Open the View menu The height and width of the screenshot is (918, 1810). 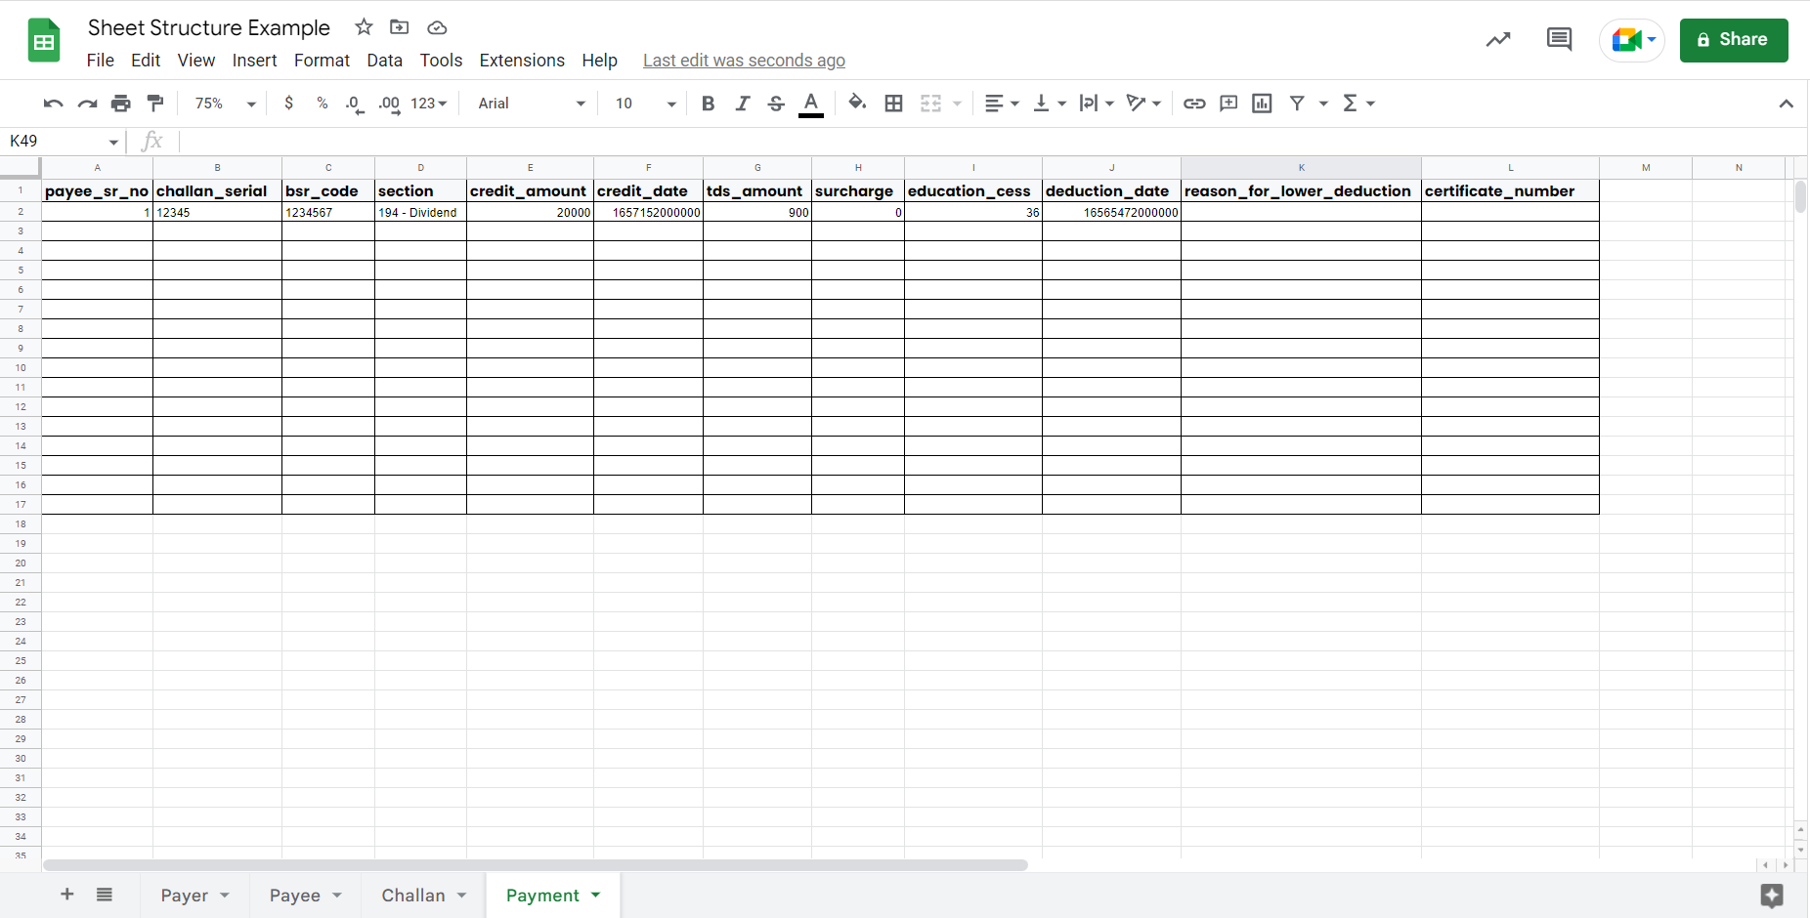(x=196, y=61)
